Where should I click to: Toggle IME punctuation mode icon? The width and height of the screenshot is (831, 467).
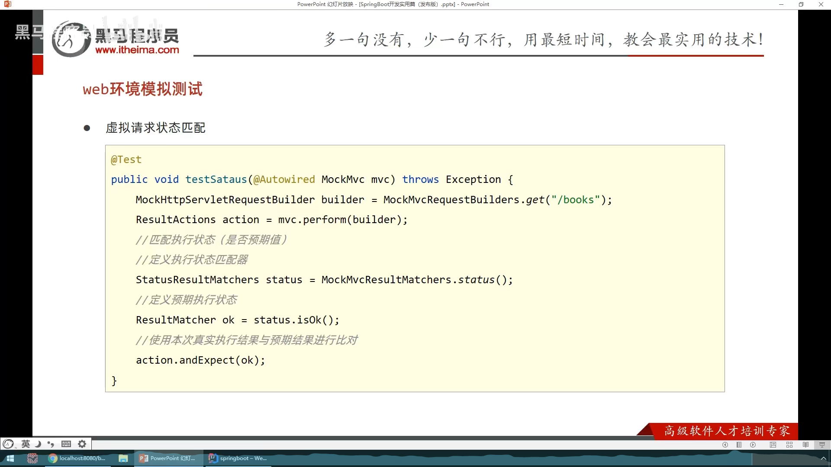(x=51, y=444)
